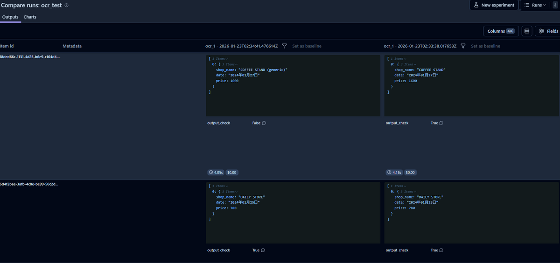The image size is (560, 263).
Task: Open comment icon beside first row's right True
Action: coord(441,123)
